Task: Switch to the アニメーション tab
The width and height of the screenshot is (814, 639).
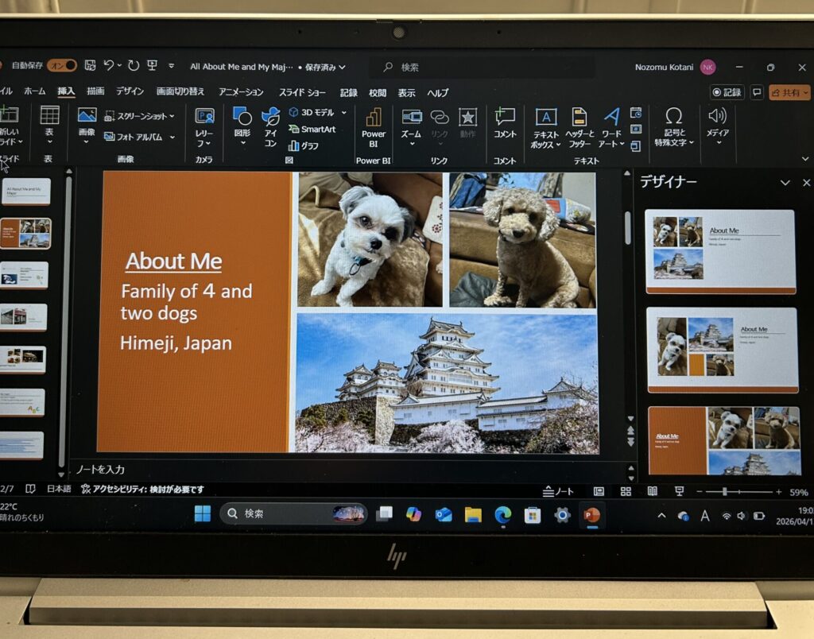Action: coord(241,92)
